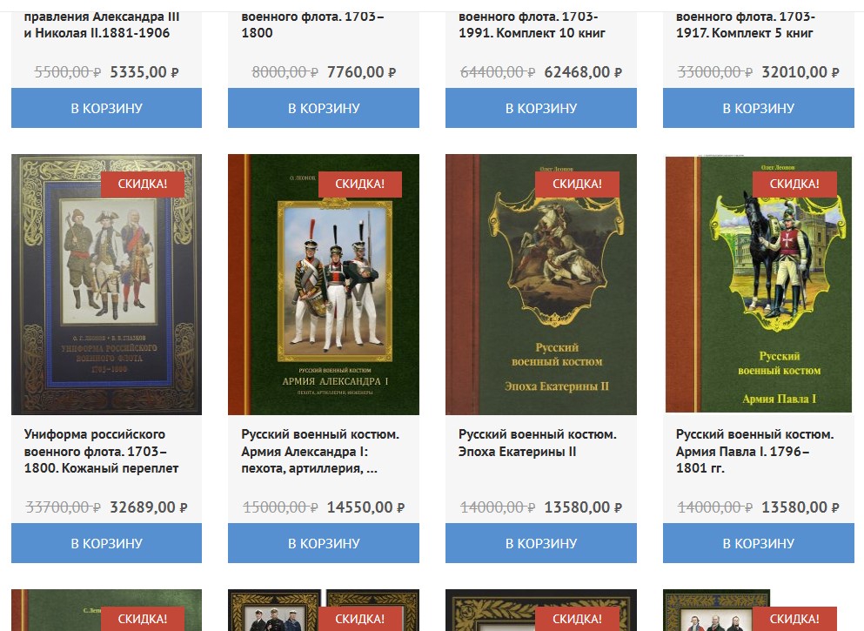Click СКИДКА badge on Армия Александра I cover
This screenshot has height=631, width=864.
pos(360,184)
